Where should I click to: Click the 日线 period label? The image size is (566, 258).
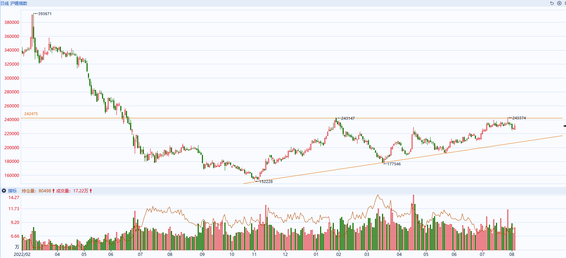click(5, 3)
